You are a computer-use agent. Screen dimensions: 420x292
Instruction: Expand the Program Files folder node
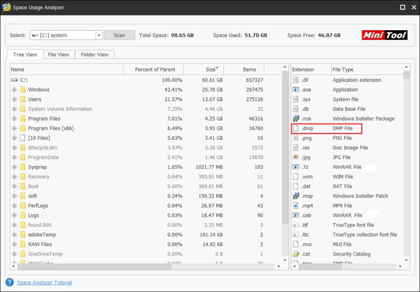14,118
